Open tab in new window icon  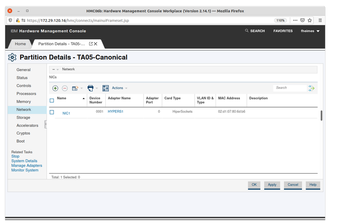tap(91, 44)
